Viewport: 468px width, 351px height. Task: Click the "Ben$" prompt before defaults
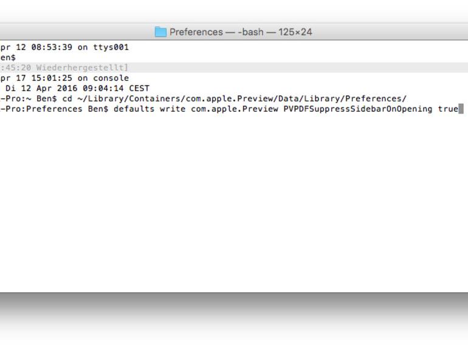tap(98, 109)
